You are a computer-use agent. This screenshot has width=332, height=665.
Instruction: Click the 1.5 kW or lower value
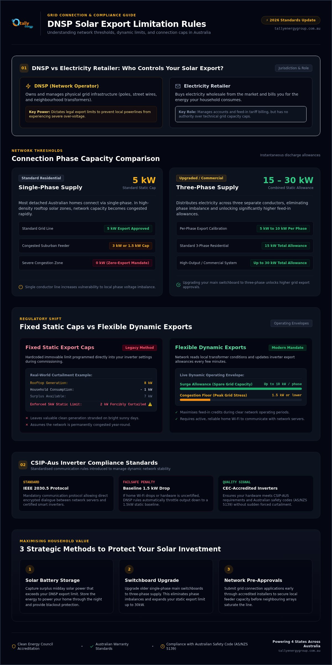[287, 395]
